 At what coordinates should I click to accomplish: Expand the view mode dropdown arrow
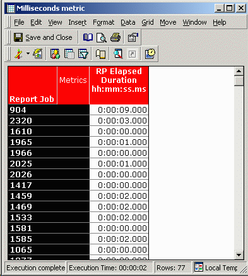coord(28,54)
